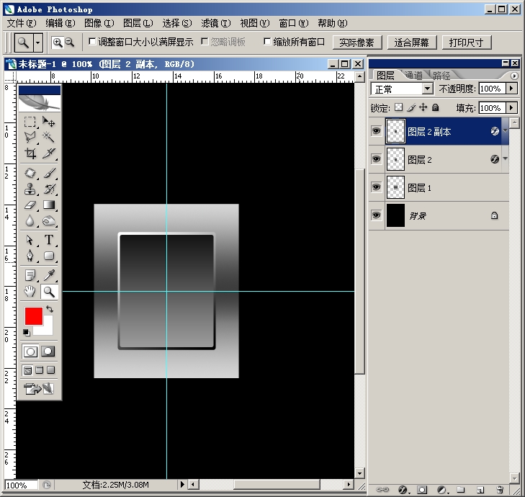
Task: Select the Rectangular Marquee tool
Action: (x=30, y=122)
